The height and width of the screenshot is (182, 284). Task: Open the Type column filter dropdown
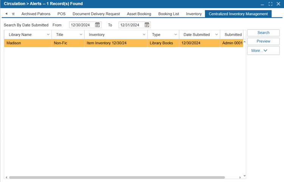pos(175,35)
